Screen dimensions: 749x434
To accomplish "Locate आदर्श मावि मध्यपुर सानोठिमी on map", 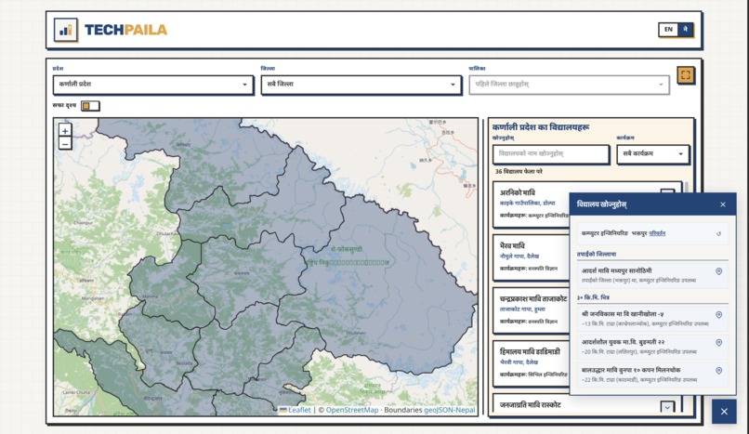I will coord(718,271).
